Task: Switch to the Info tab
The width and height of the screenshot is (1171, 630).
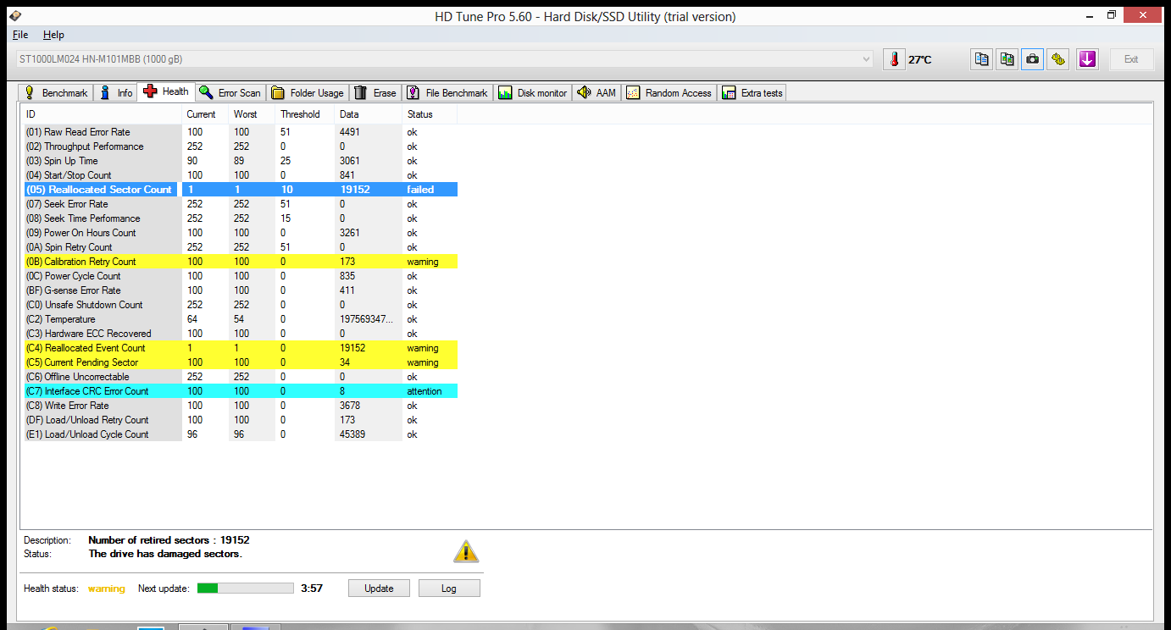Action: [116, 92]
